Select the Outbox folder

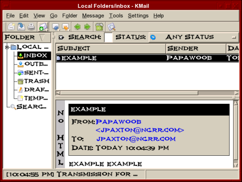click(36, 64)
